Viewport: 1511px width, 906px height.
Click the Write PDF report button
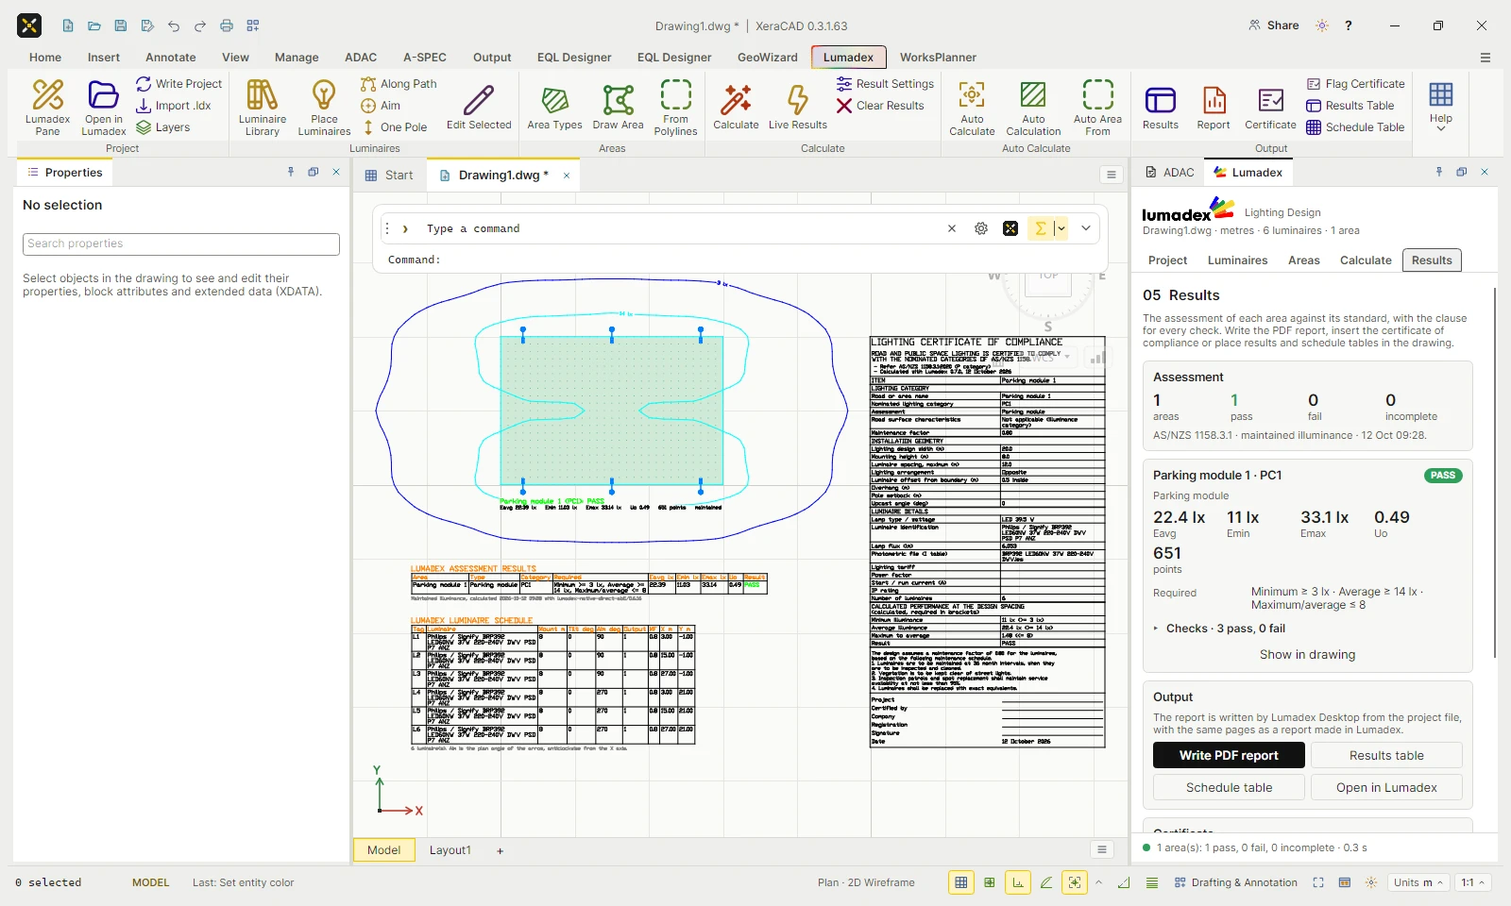coord(1229,755)
